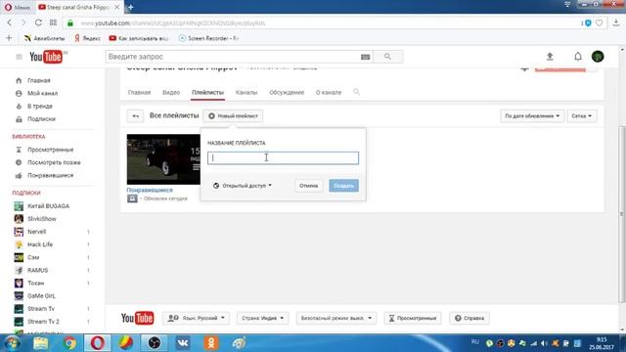The width and height of the screenshot is (626, 352).
Task: Click the browser address bar URL
Action: (x=173, y=23)
